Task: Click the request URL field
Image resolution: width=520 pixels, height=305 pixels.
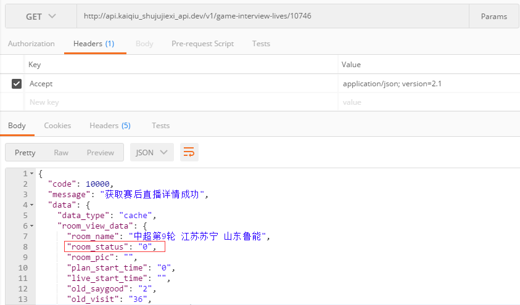Action: pos(273,16)
